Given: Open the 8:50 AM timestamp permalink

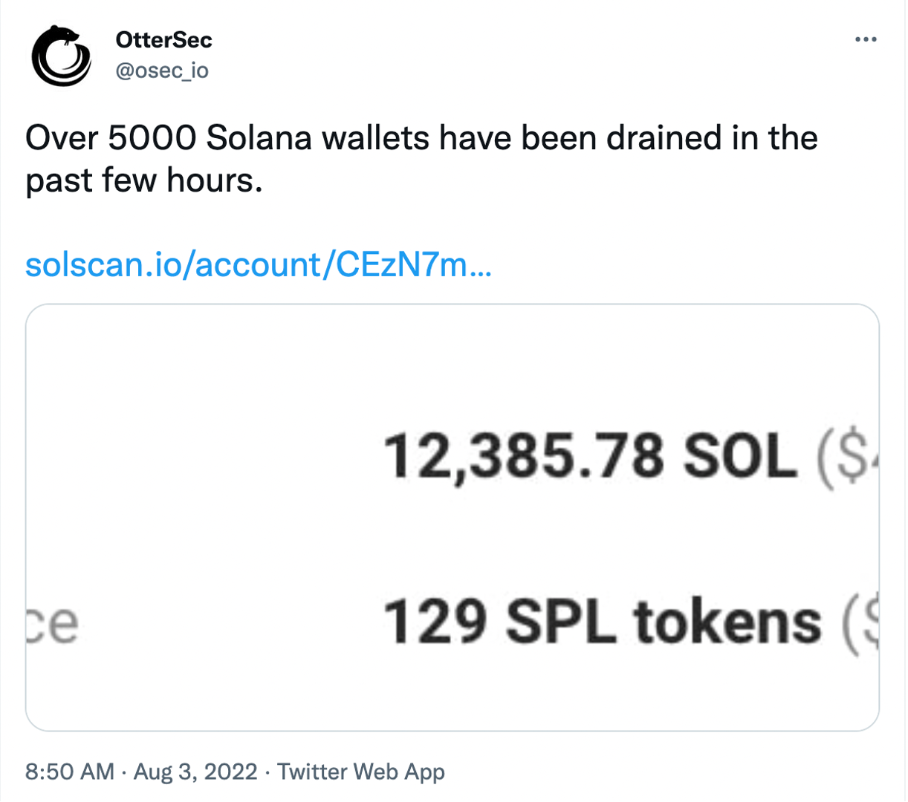Looking at the screenshot, I should [70, 772].
